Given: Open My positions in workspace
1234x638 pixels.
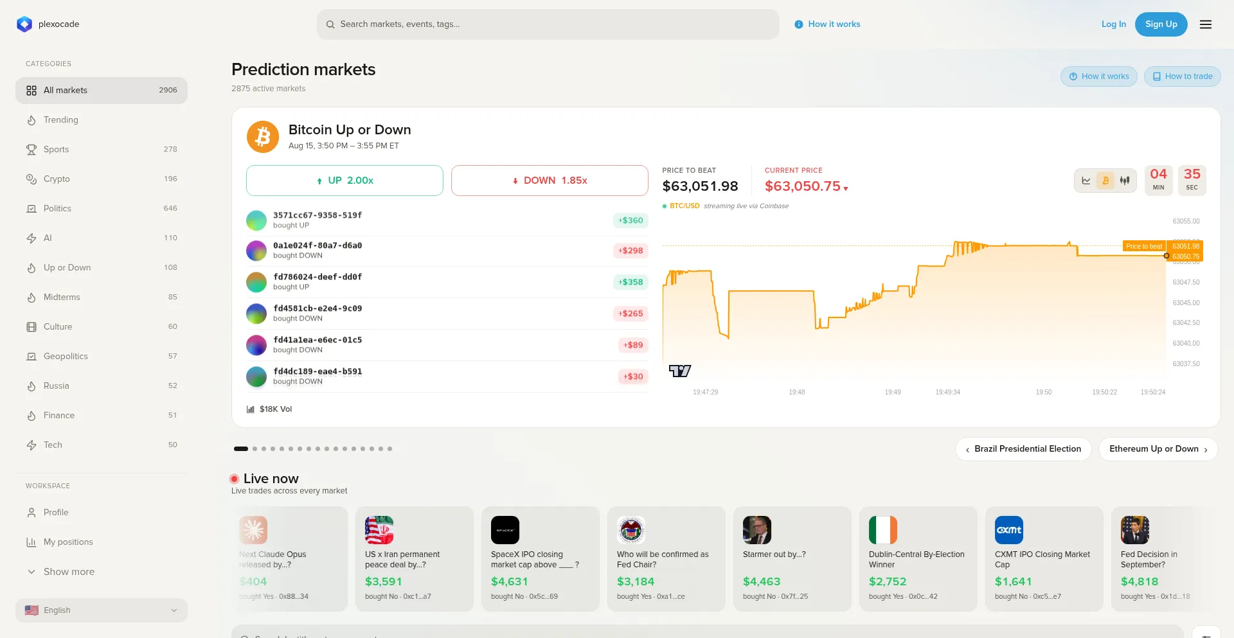Looking at the screenshot, I should pyautogui.click(x=102, y=542).
